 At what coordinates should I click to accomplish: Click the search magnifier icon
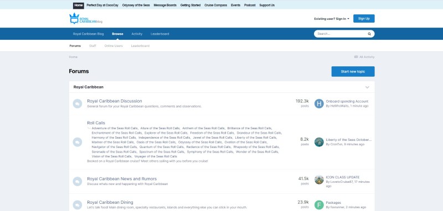point(369,34)
